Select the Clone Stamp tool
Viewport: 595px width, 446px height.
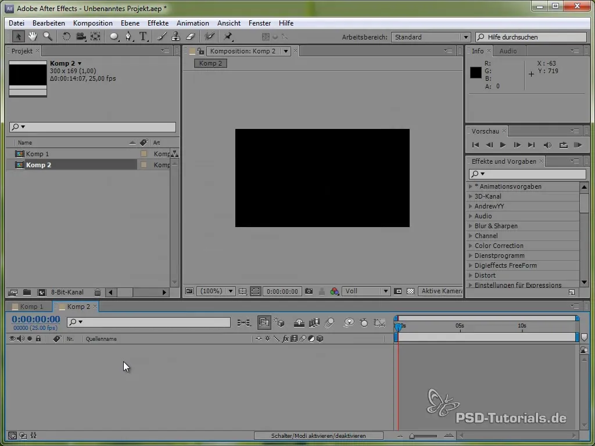tap(175, 37)
